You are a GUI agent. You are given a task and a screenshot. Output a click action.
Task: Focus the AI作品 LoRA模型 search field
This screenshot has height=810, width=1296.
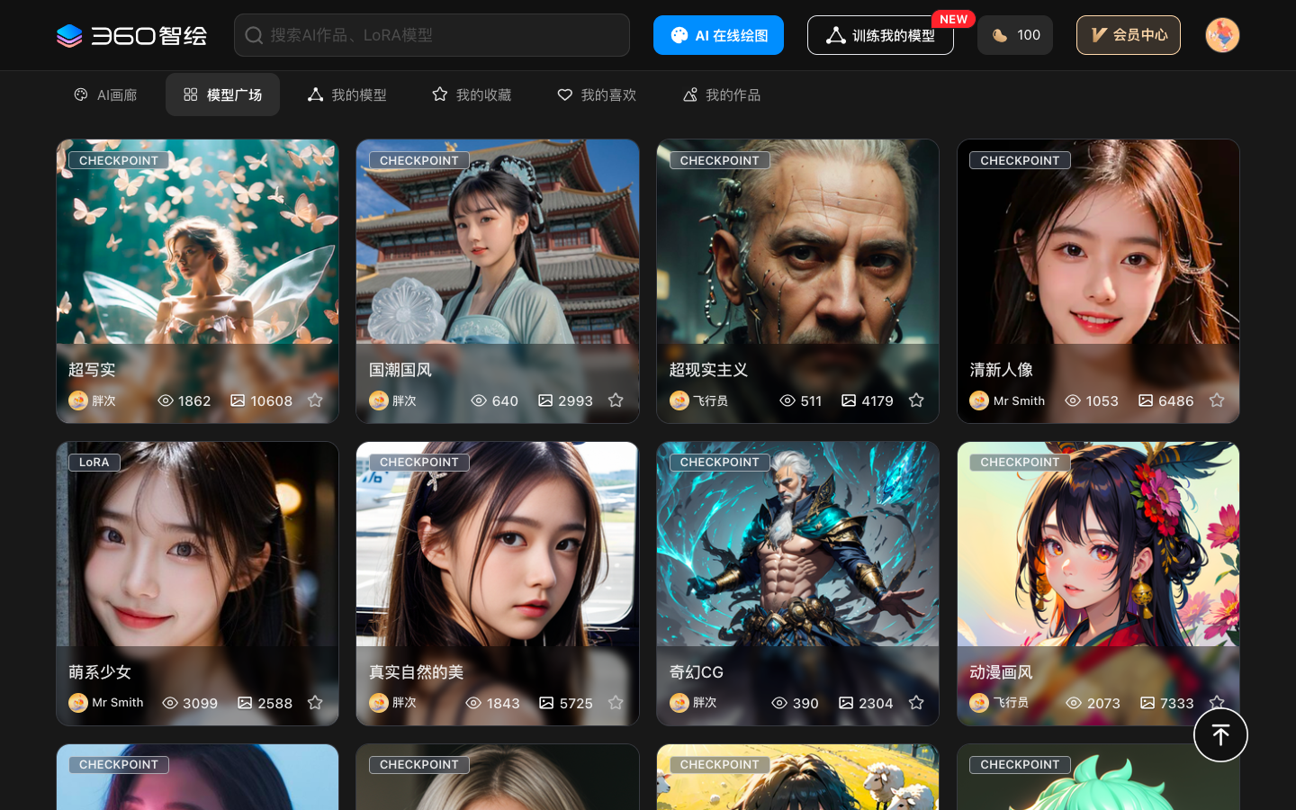(x=432, y=35)
